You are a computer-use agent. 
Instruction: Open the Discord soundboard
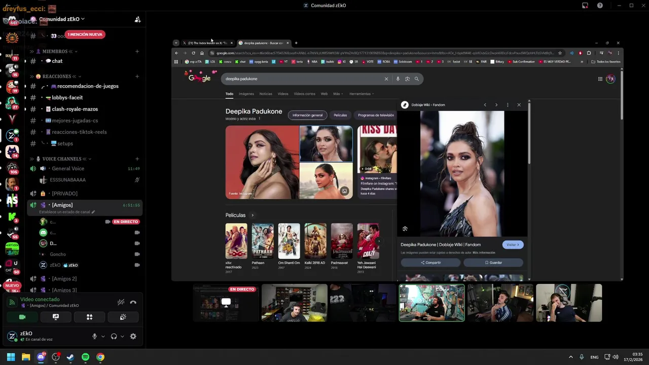click(x=123, y=317)
